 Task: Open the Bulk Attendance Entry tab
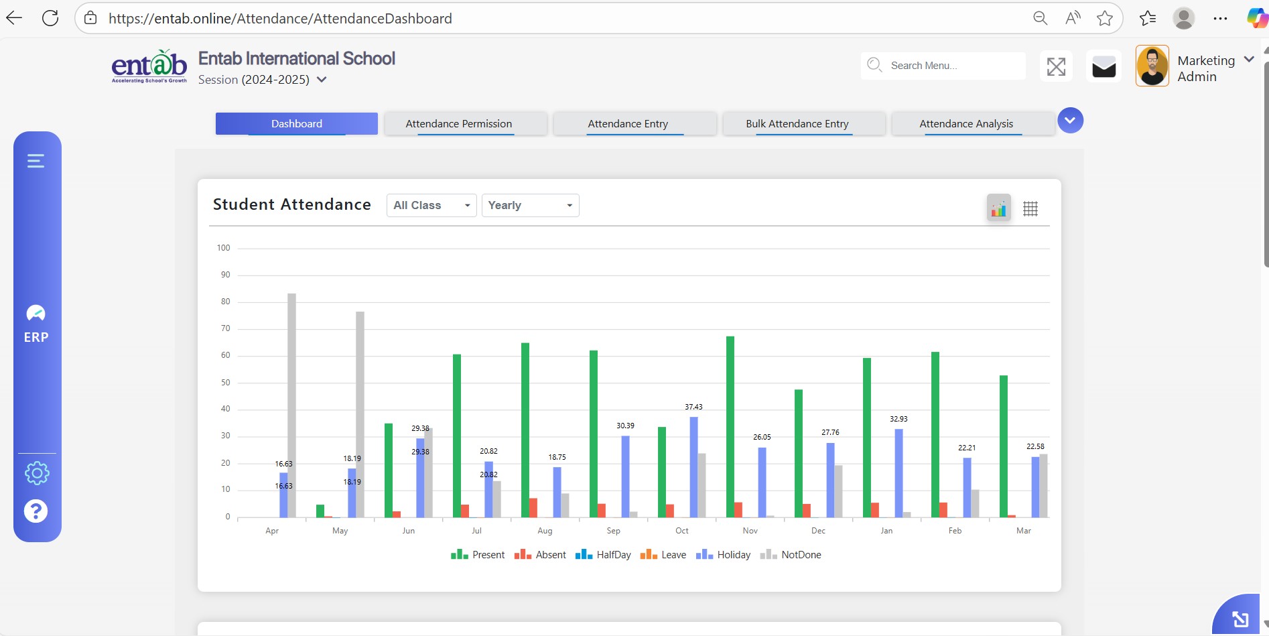pyautogui.click(x=797, y=124)
